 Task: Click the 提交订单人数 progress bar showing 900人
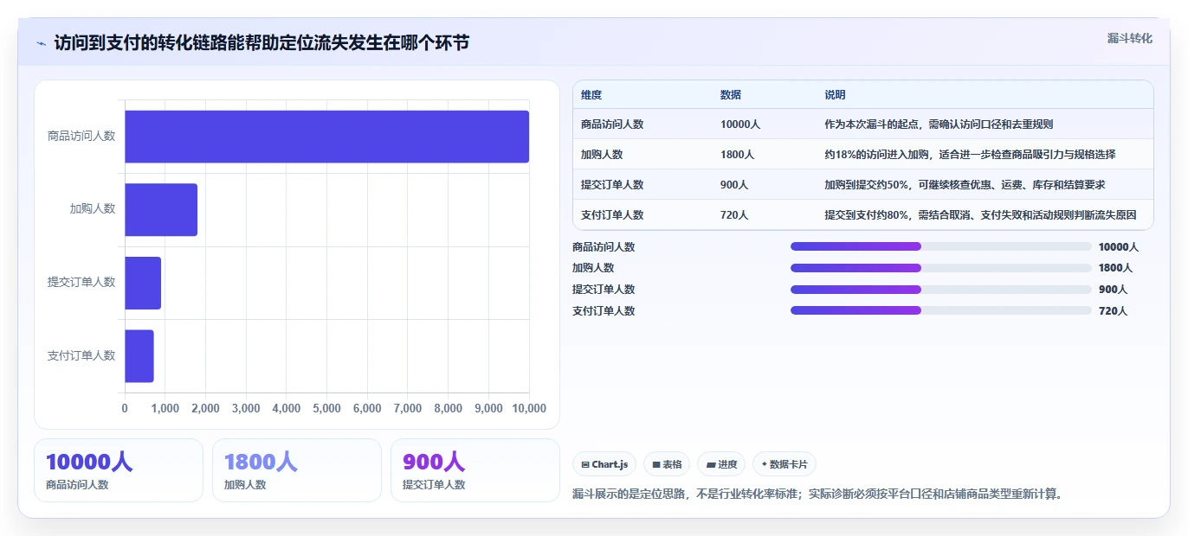click(941, 290)
